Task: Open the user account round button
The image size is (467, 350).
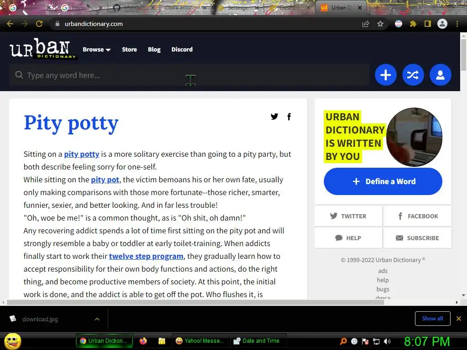Action: [440, 75]
